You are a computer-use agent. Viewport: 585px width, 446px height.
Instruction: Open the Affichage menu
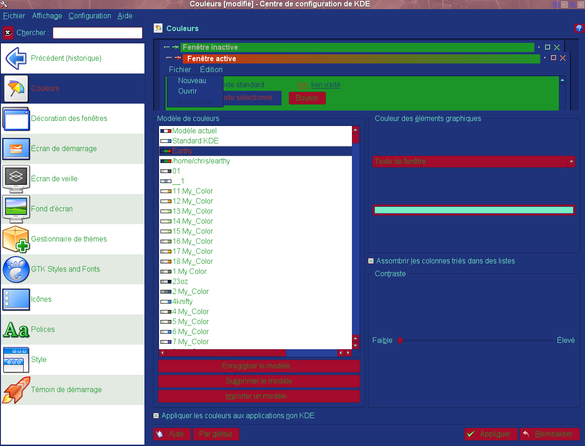click(47, 16)
